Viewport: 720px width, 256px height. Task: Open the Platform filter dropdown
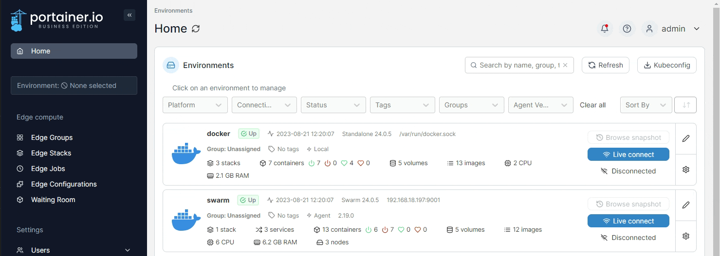[195, 105]
